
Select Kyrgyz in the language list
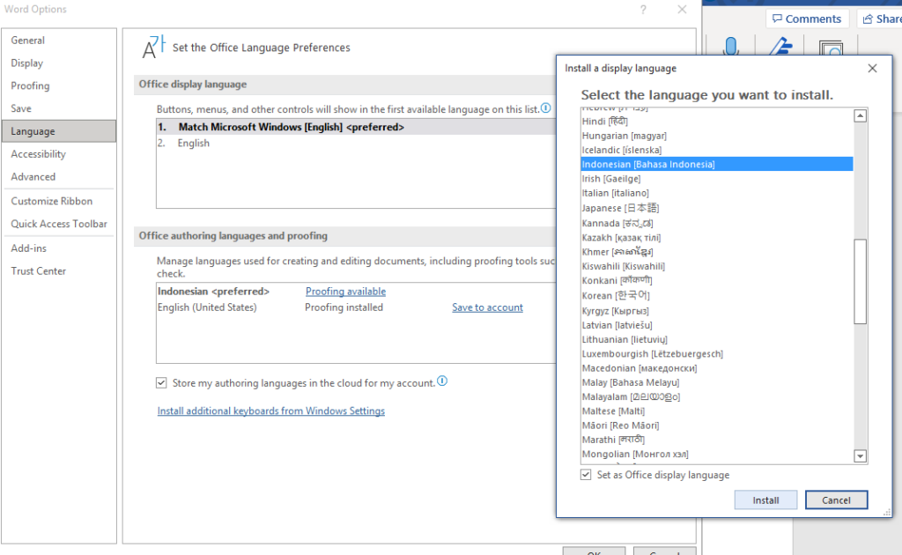pos(717,311)
